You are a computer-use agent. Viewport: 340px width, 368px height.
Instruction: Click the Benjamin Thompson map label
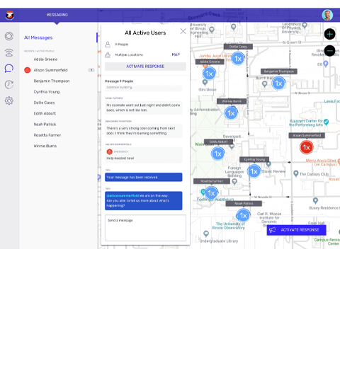279,71
